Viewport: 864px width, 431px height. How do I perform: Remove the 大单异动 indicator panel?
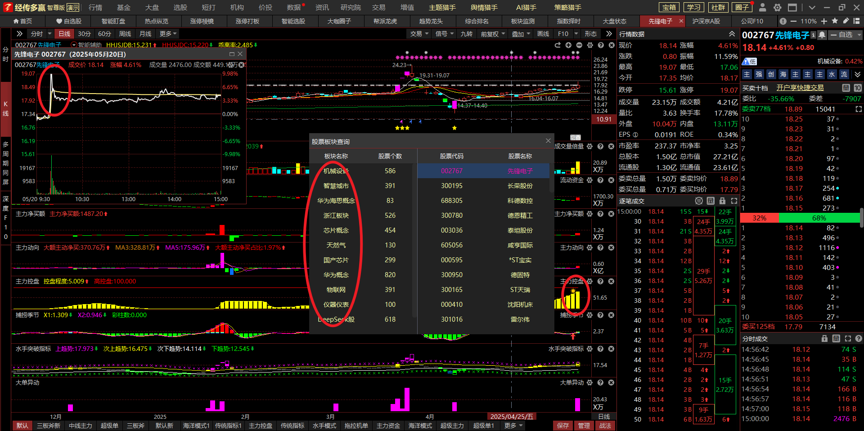click(x=611, y=382)
